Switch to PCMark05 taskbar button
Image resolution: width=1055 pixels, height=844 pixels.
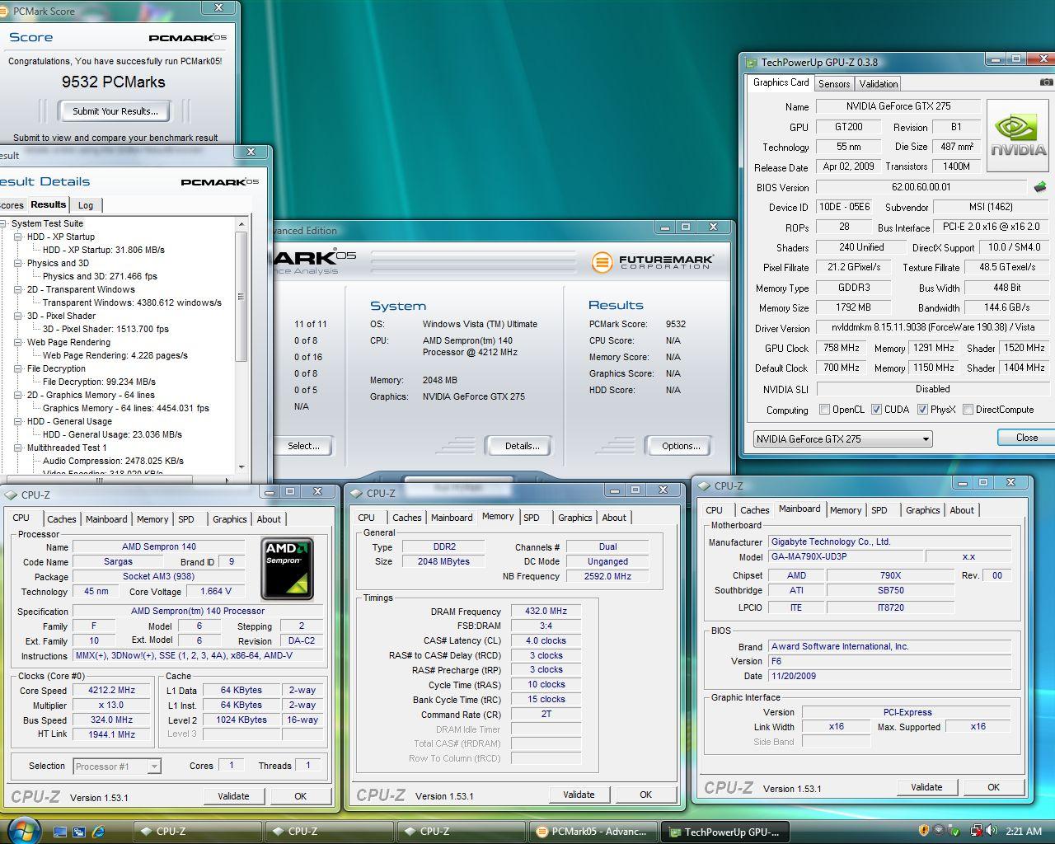pos(593,831)
